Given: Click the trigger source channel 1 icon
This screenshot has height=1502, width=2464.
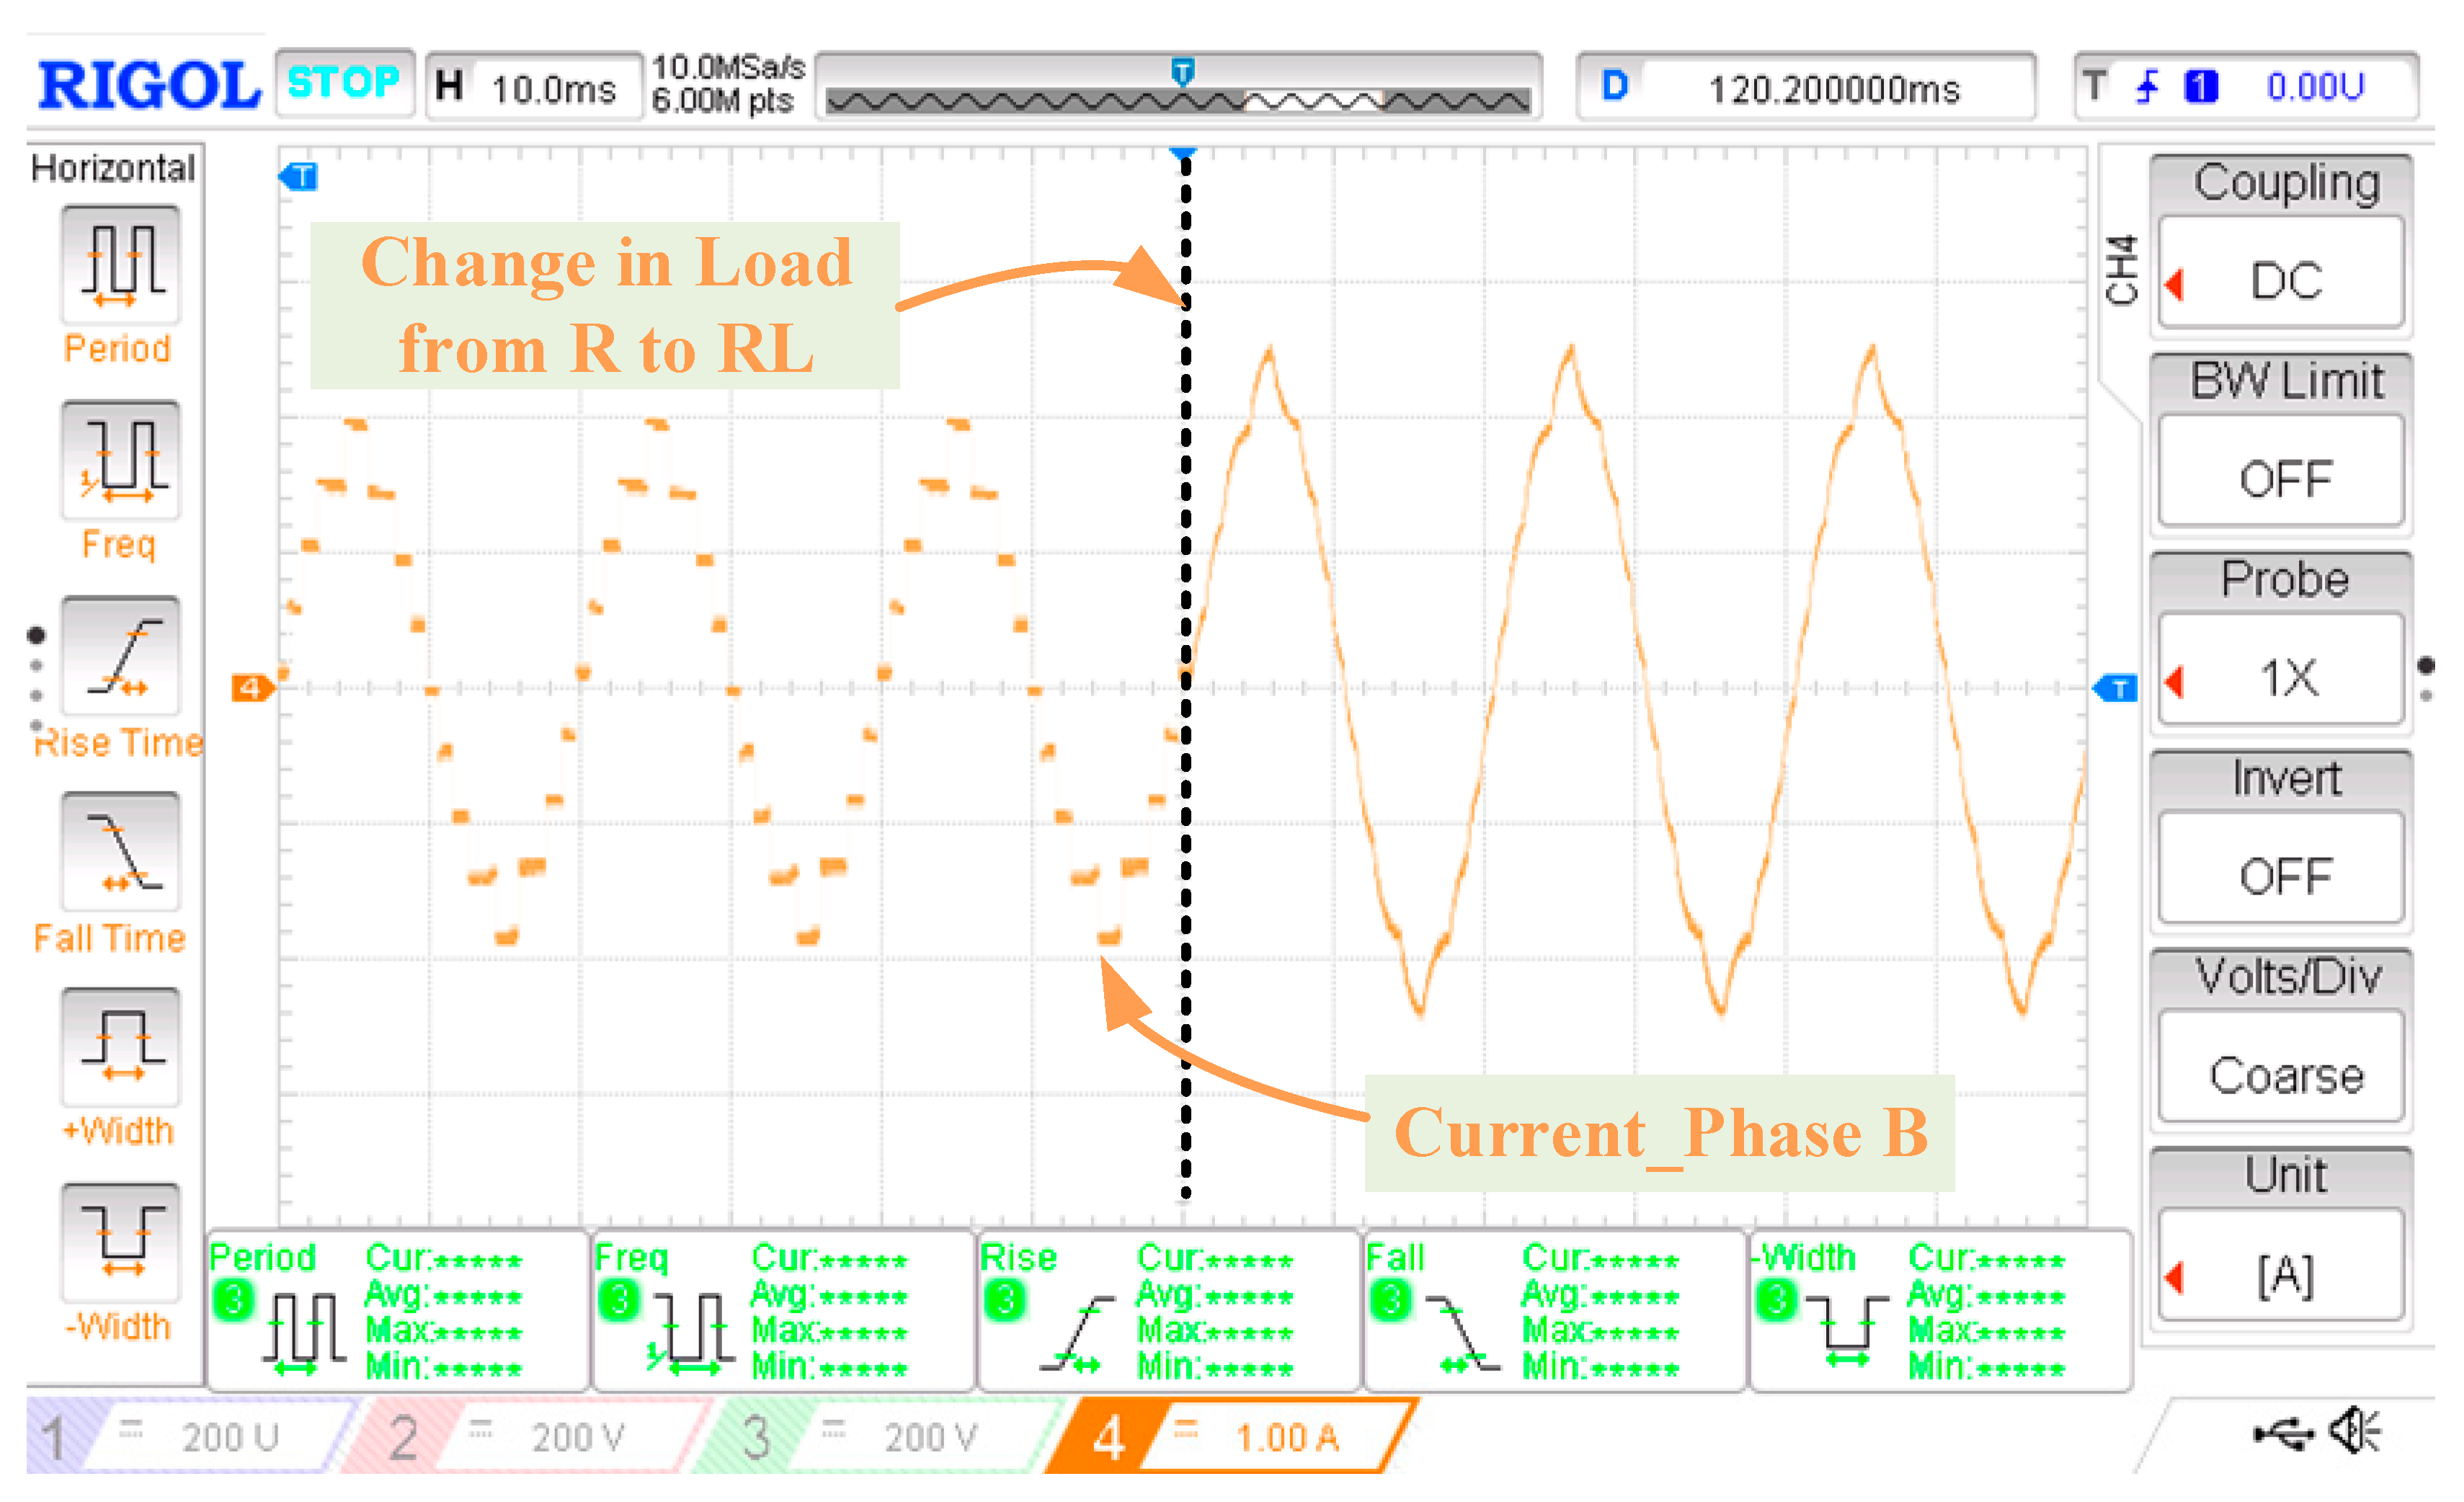Looking at the screenshot, I should pyautogui.click(x=2201, y=86).
